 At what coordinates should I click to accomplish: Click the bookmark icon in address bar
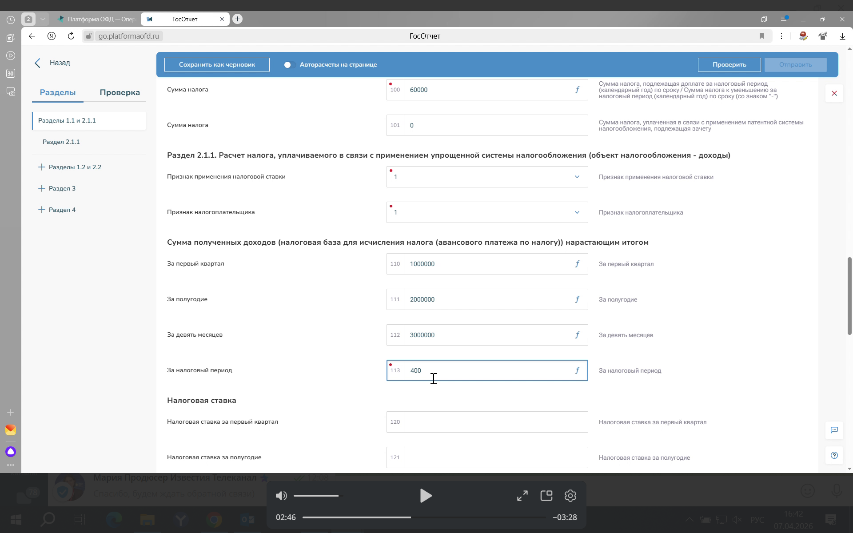click(x=761, y=36)
